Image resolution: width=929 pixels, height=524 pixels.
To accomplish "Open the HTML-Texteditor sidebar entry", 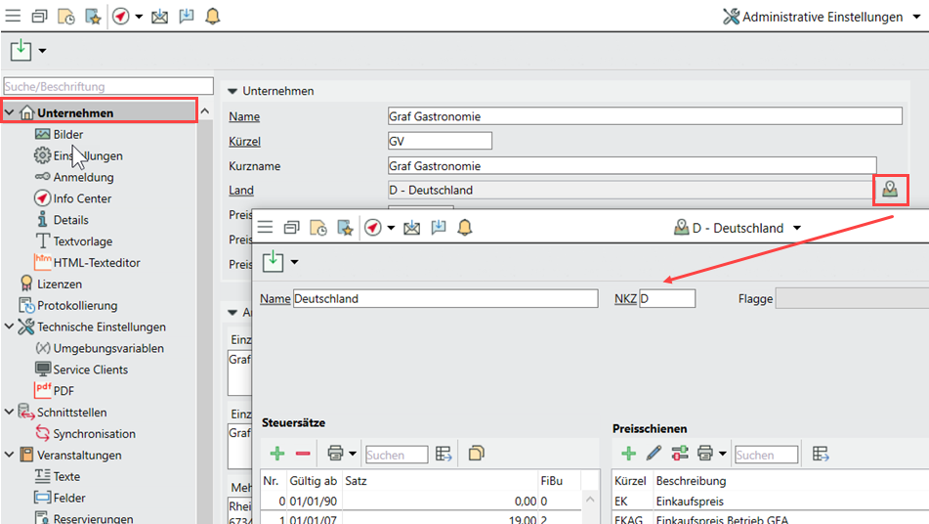I will pos(96,263).
